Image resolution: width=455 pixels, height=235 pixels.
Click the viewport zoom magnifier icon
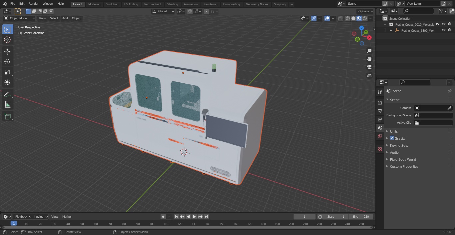tap(369, 51)
